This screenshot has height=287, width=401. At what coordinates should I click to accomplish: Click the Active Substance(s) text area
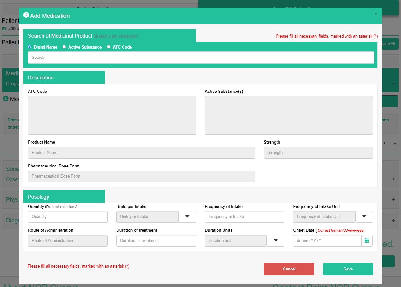(289, 115)
